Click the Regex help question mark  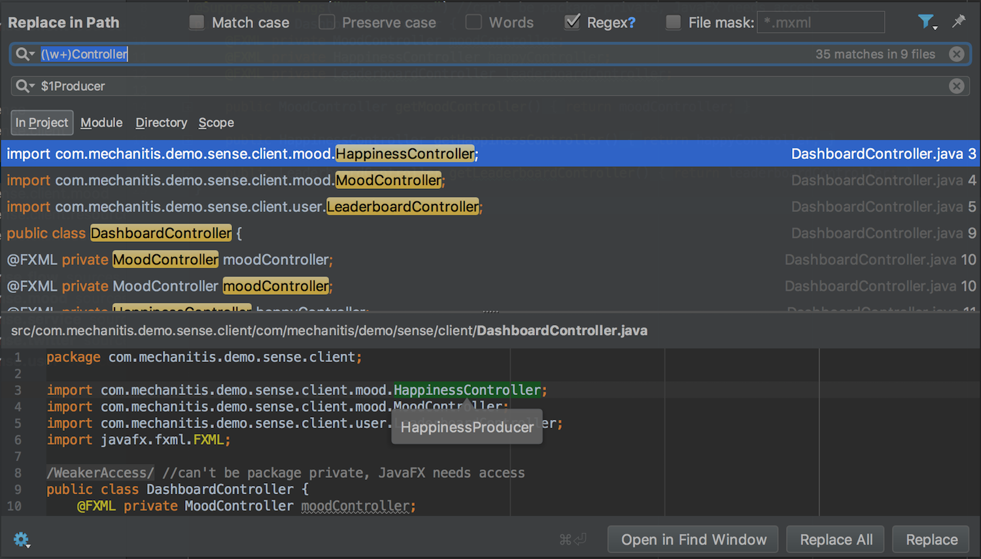[631, 23]
